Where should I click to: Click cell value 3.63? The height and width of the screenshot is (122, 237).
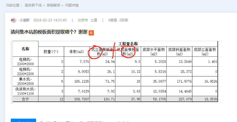(128, 91)
